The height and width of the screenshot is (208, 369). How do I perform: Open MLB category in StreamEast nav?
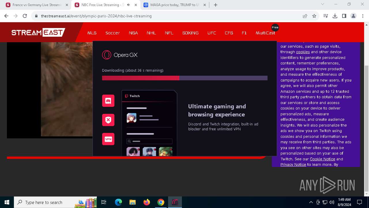pos(92,33)
